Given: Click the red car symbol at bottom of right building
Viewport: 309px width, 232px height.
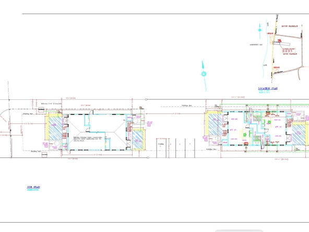Looking at the screenshot, I should point(246,143).
